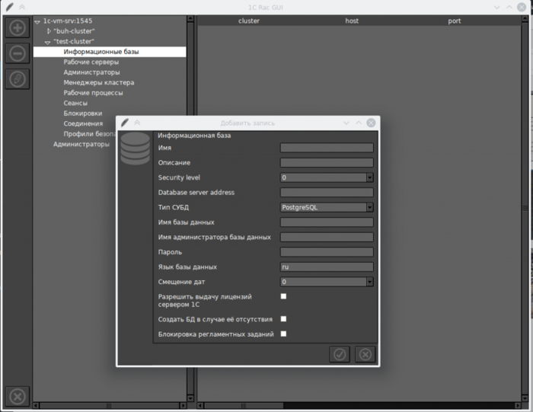Open the Смещение дат dropdown
The height and width of the screenshot is (412, 533).
(370, 282)
